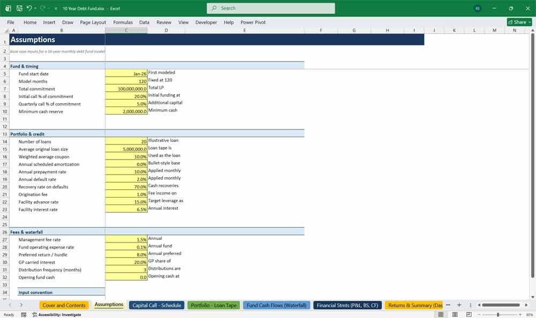The width and height of the screenshot is (536, 318).
Task: Click the Excel app icon in title bar
Action: [8, 8]
